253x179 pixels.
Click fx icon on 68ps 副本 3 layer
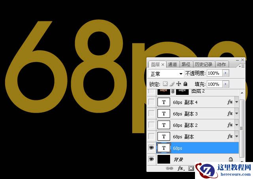click(x=230, y=113)
